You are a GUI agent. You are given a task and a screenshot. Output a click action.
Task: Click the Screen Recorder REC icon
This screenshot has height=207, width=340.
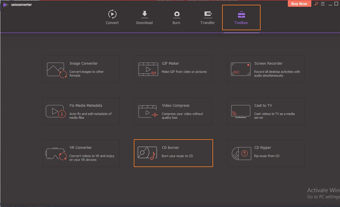[x=241, y=69]
